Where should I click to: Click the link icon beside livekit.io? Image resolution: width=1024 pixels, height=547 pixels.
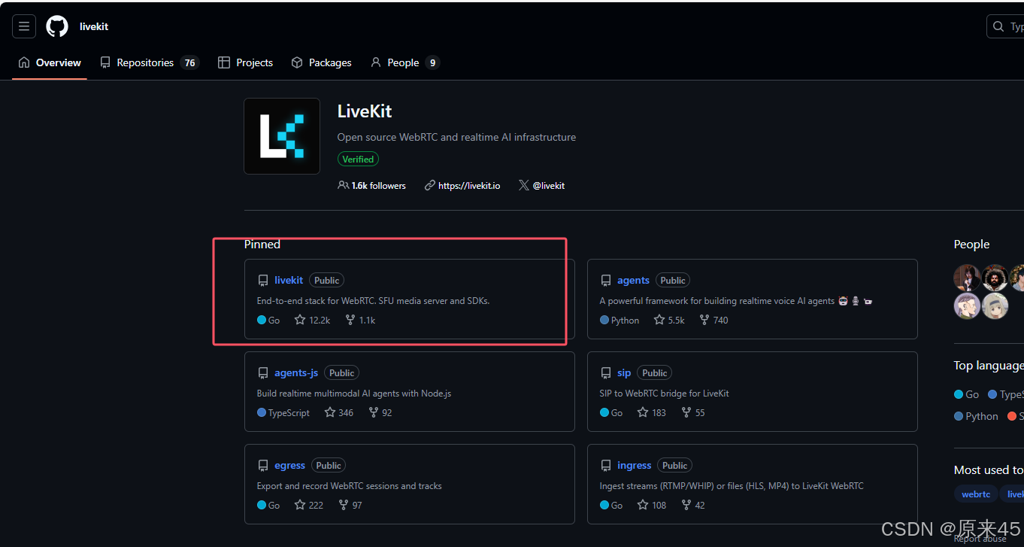430,185
